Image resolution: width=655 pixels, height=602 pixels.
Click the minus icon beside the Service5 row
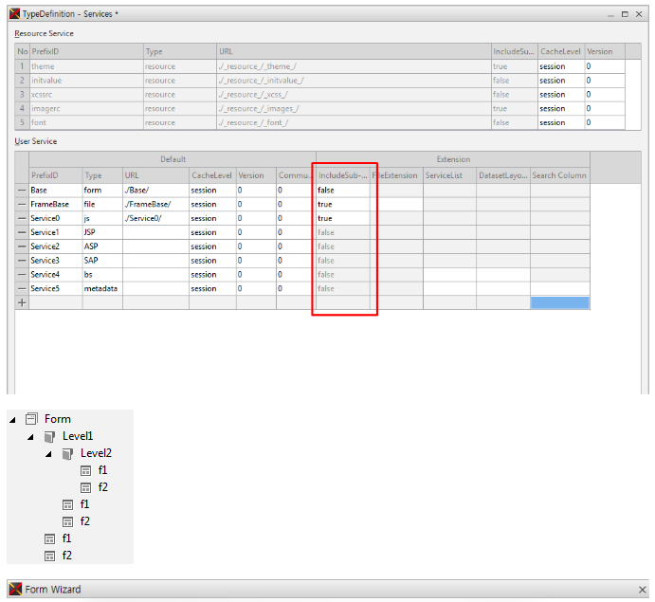coord(22,288)
